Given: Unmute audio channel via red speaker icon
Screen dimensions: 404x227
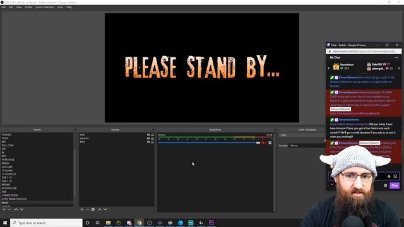Looking at the screenshot, I should [264, 143].
